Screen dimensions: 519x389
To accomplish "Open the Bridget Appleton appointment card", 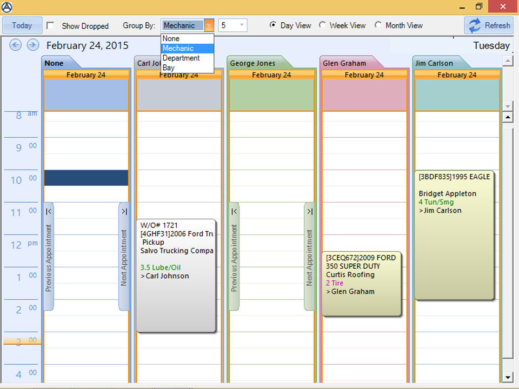I will (455, 235).
